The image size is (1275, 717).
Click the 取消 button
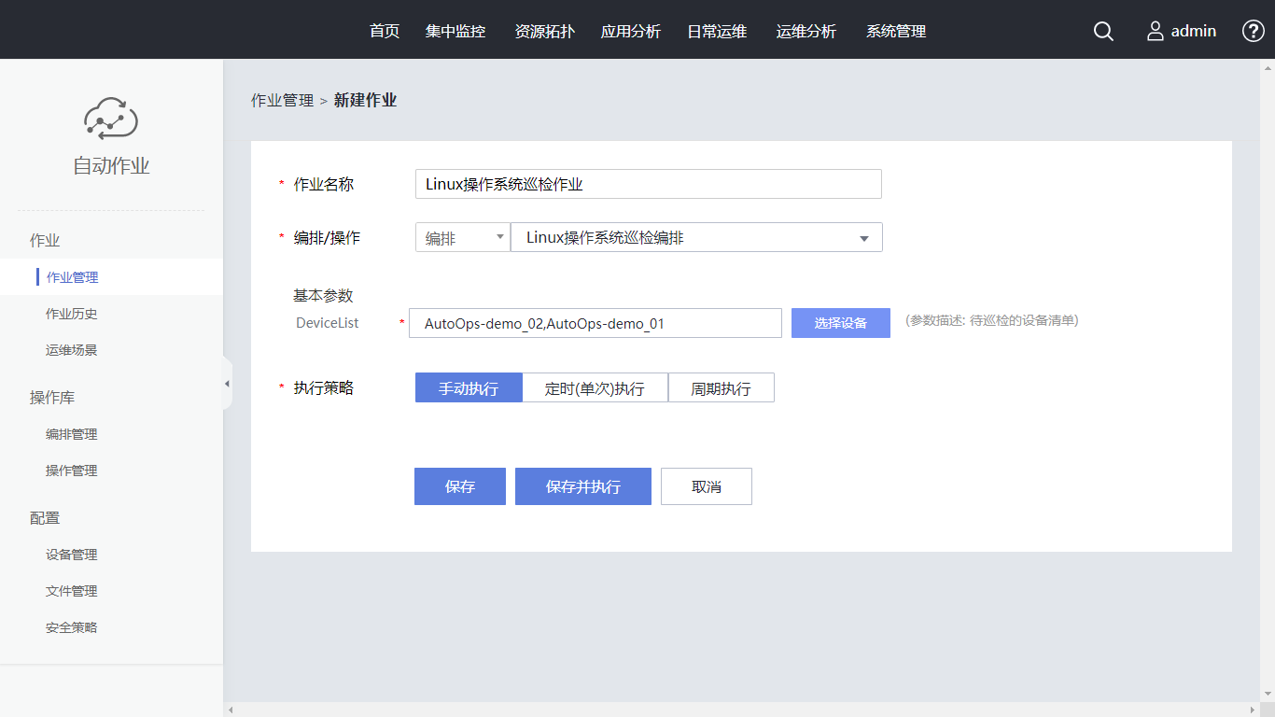pos(707,486)
